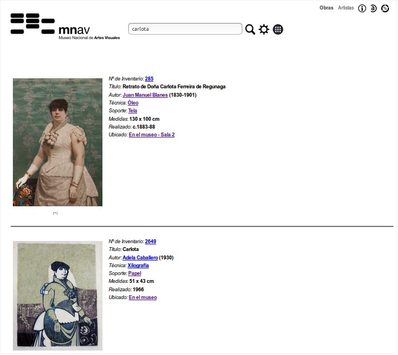Screen dimensions: 398x355
Task: Switch to grid view icon
Action: (278, 30)
